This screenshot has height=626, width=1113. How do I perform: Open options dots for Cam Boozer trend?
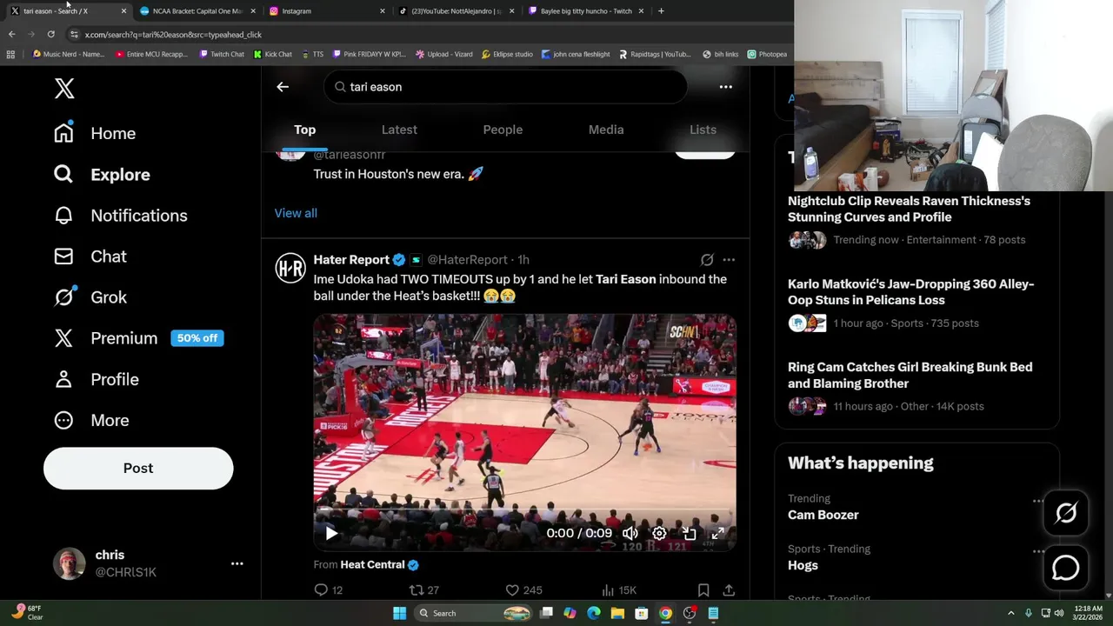(x=1037, y=501)
